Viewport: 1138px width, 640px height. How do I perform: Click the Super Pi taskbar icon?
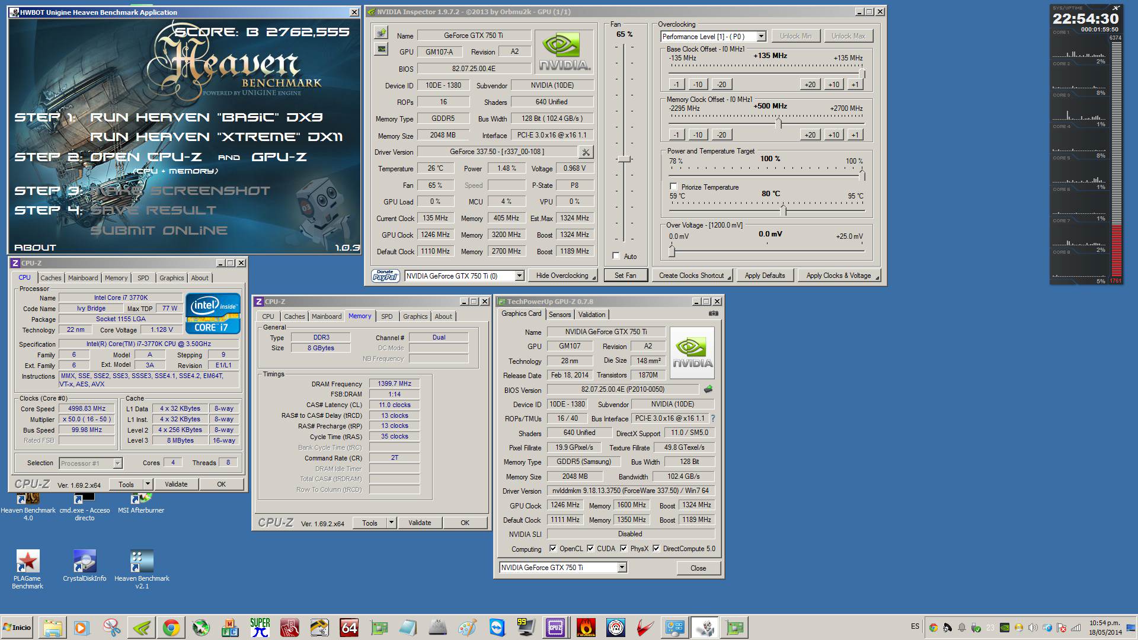point(260,628)
